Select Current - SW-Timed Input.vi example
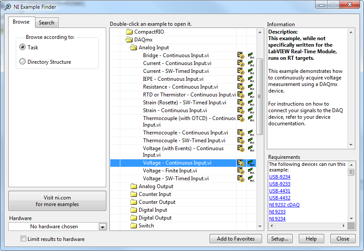This screenshot has height=251, width=364. 176,71
